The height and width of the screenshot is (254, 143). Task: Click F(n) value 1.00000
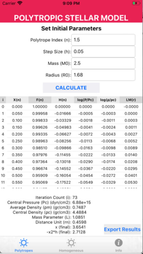coord(40,107)
